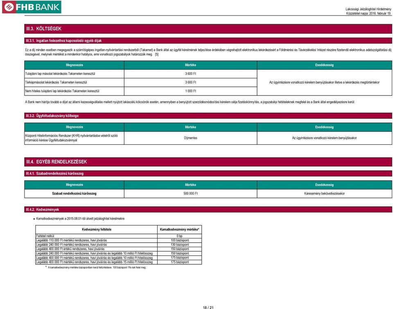Select header text 'Lakossági Jelzáloghitel Hirdetmény'
Image resolution: width=393 pixels, height=309 pixels.
[368, 9]
